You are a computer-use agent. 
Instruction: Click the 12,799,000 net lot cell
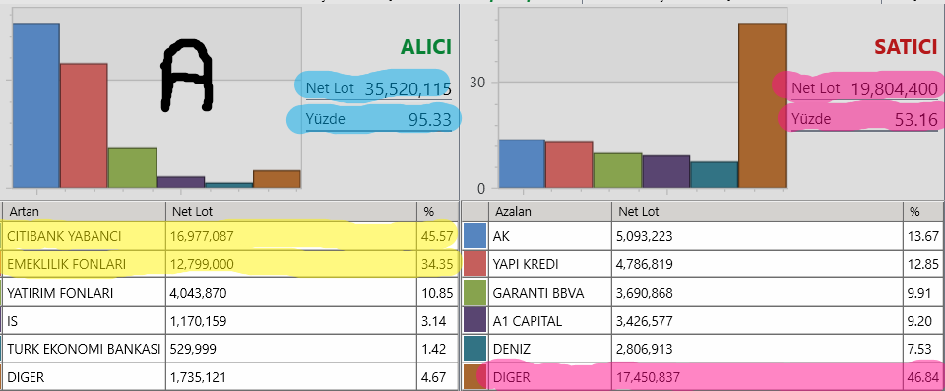290,264
